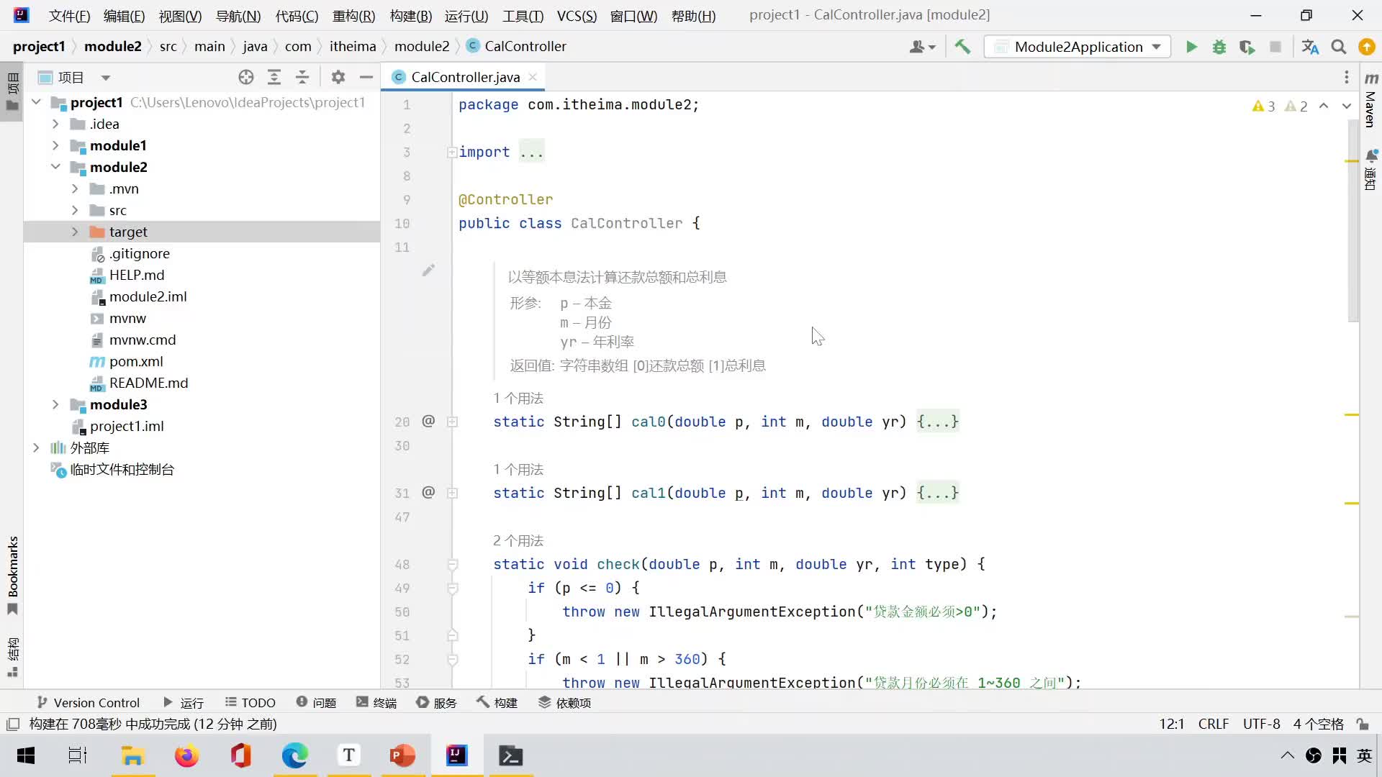This screenshot has height=777, width=1382.
Task: Collapse all items in the project tree
Action: 302,77
